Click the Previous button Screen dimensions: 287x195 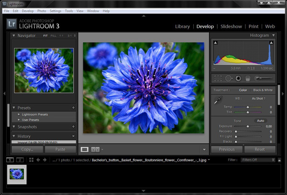tap(227, 149)
